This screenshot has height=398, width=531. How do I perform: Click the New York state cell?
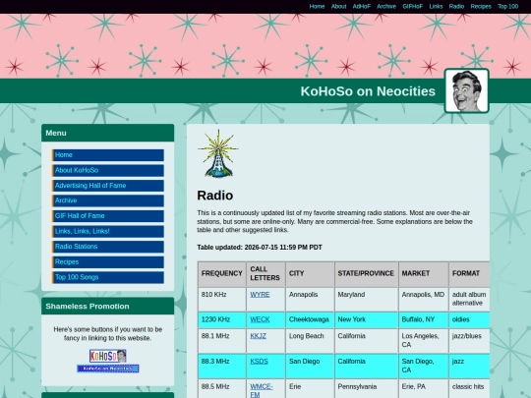click(x=366, y=319)
